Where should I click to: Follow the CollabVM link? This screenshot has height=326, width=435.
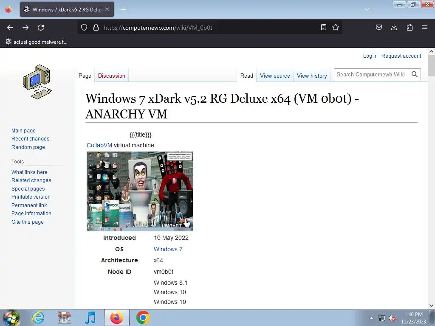click(99, 145)
